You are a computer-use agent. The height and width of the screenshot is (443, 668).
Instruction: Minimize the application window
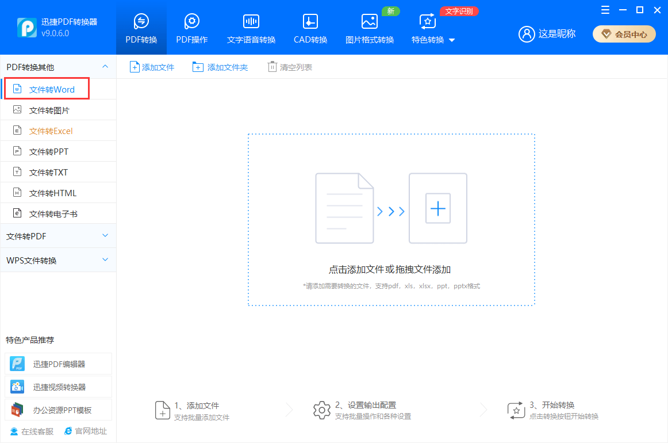(x=623, y=10)
